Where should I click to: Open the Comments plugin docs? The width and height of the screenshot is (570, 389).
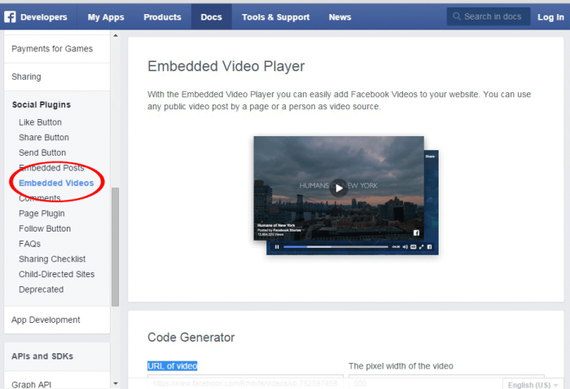tap(40, 198)
